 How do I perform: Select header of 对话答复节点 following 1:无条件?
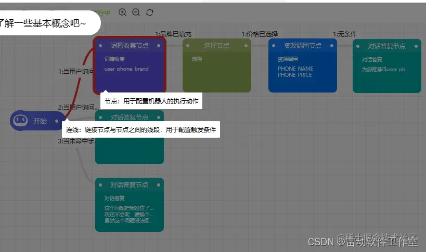[387, 46]
